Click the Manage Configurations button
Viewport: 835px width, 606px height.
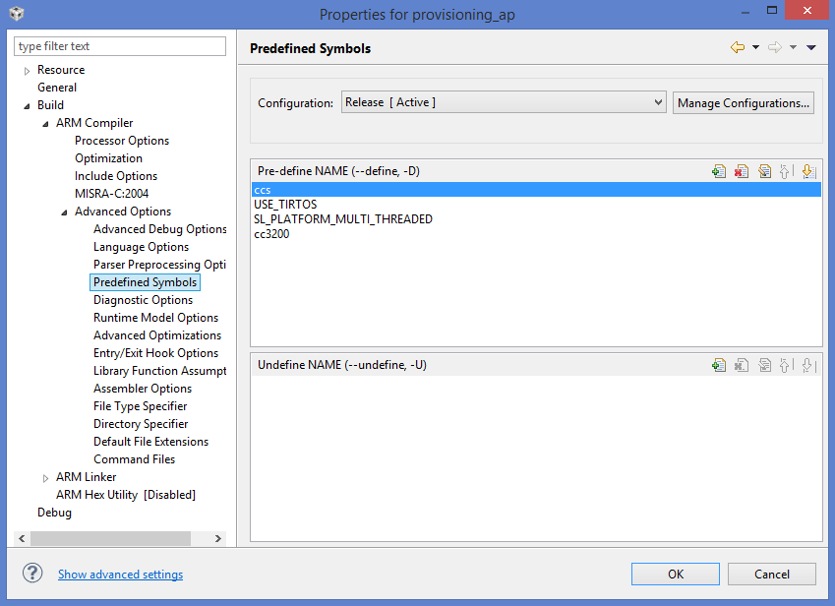tap(744, 102)
